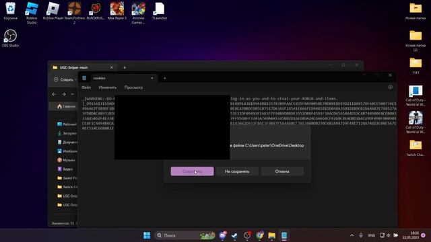Screen dimensions: 431x242
Task: Select OBS Studio desktop icon
Action: [x=11, y=38]
